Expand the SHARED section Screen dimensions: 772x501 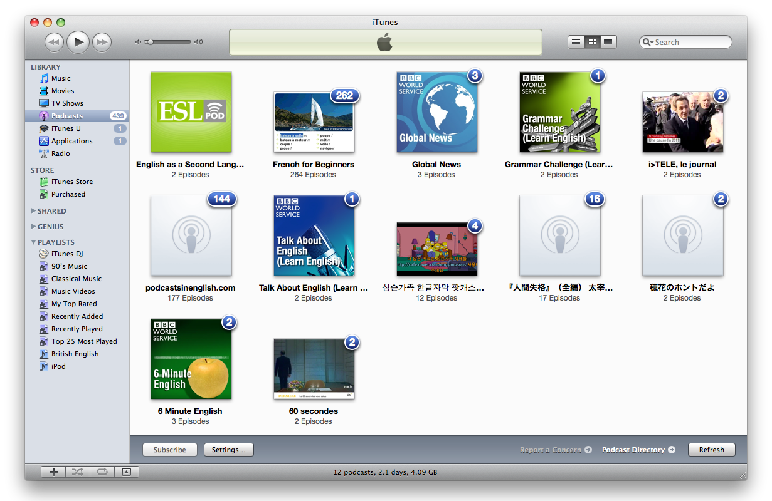tap(34, 211)
